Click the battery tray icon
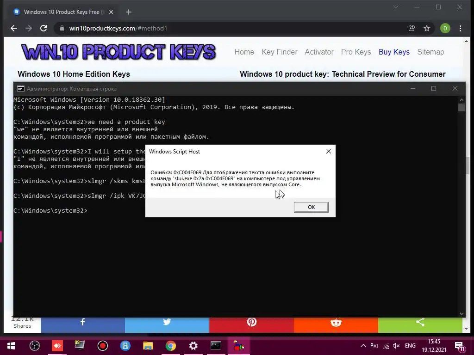This screenshot has height=355, width=474. (x=374, y=346)
